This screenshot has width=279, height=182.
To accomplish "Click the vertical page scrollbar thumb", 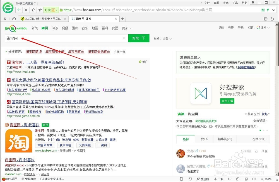I will tap(277, 46).
